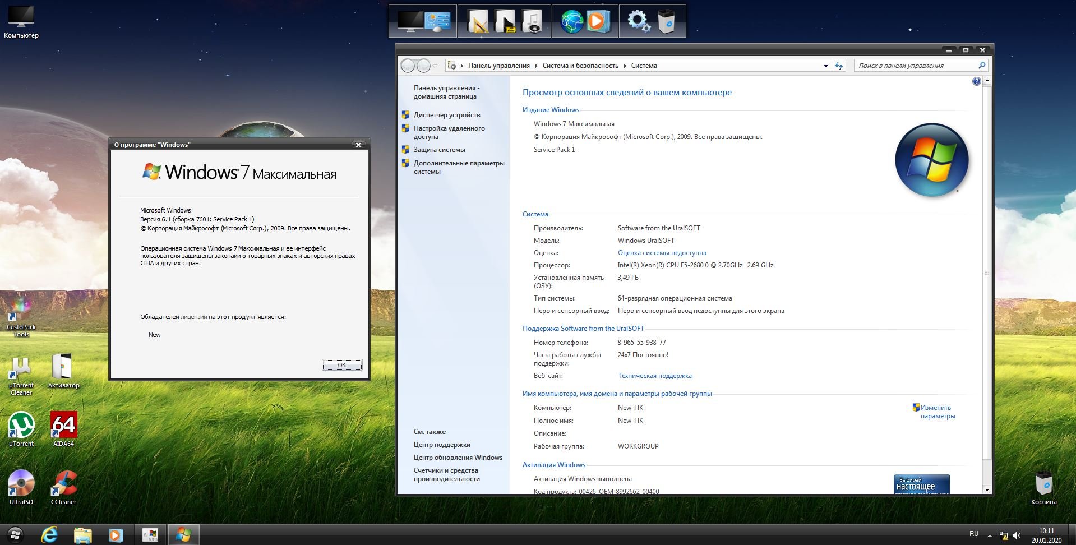Viewport: 1076px width, 545px height.
Task: Open Диспетчер устройств link
Action: pos(447,115)
